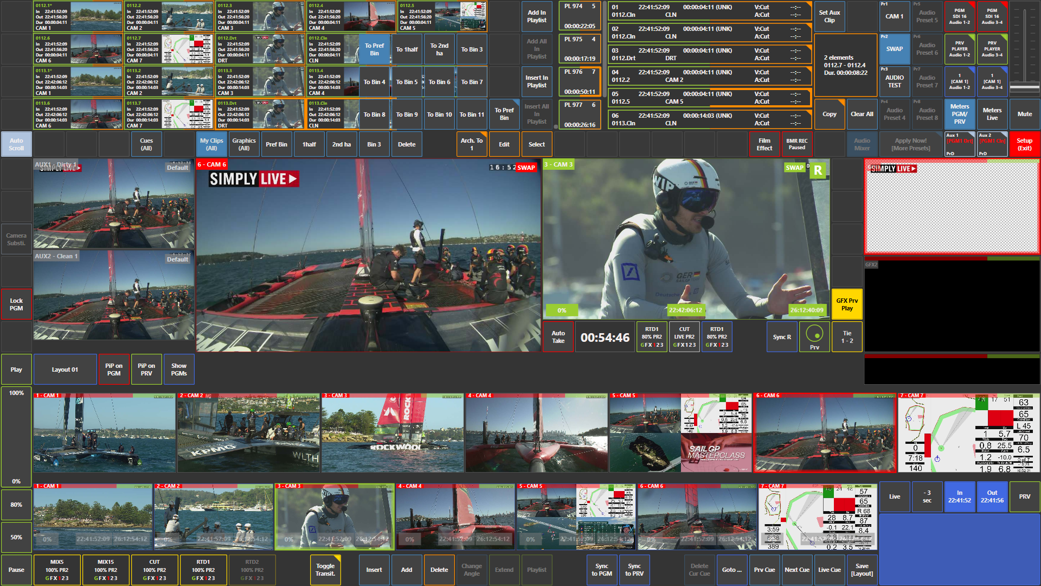Click Sync to PRV
Viewport: 1041px width, 586px height.
pyautogui.click(x=634, y=570)
